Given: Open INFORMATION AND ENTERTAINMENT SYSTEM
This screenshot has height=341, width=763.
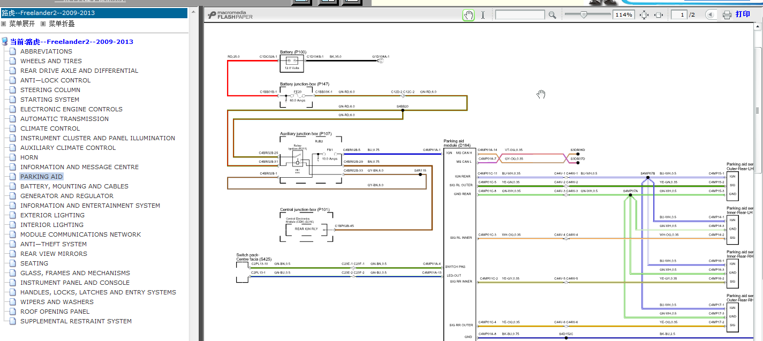Looking at the screenshot, I should (x=90, y=206).
